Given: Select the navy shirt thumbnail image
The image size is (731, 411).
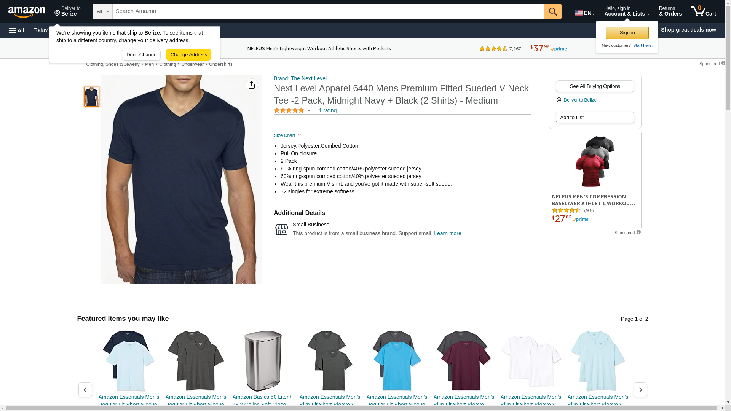Looking at the screenshot, I should coord(92,97).
